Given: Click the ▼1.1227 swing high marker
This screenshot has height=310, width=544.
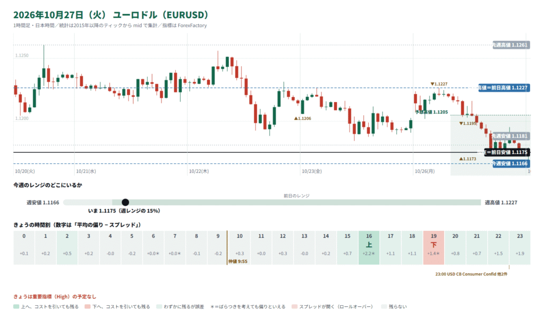Looking at the screenshot, I should [x=439, y=84].
